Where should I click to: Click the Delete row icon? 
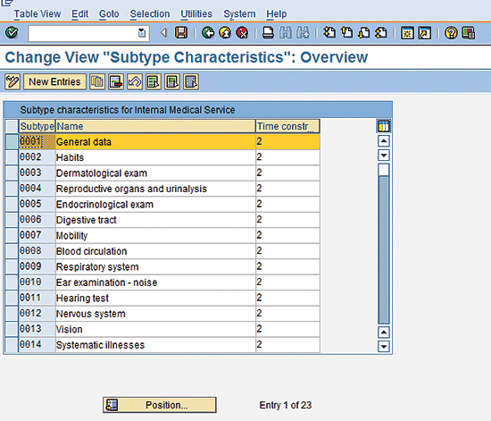116,82
